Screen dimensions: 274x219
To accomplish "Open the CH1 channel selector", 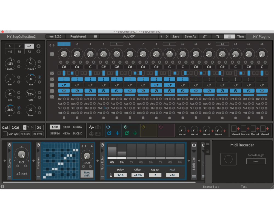I will point(39,128).
